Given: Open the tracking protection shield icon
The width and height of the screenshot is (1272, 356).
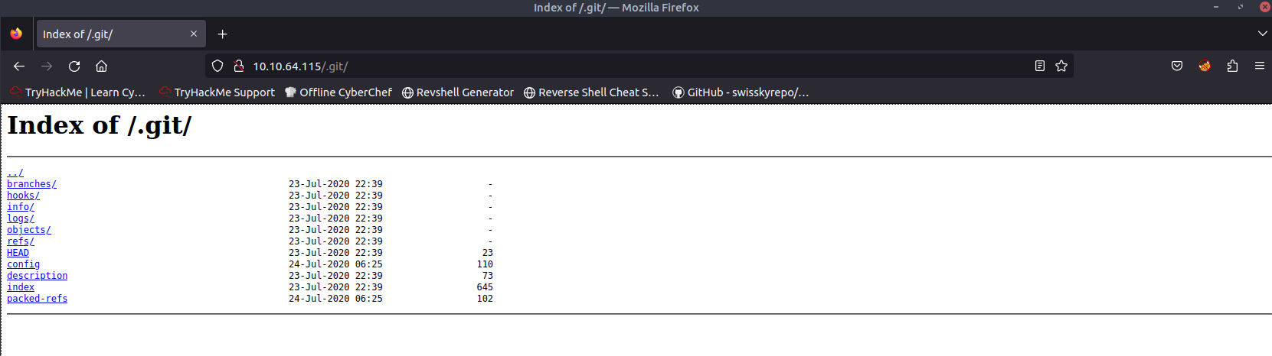Looking at the screenshot, I should tap(217, 66).
